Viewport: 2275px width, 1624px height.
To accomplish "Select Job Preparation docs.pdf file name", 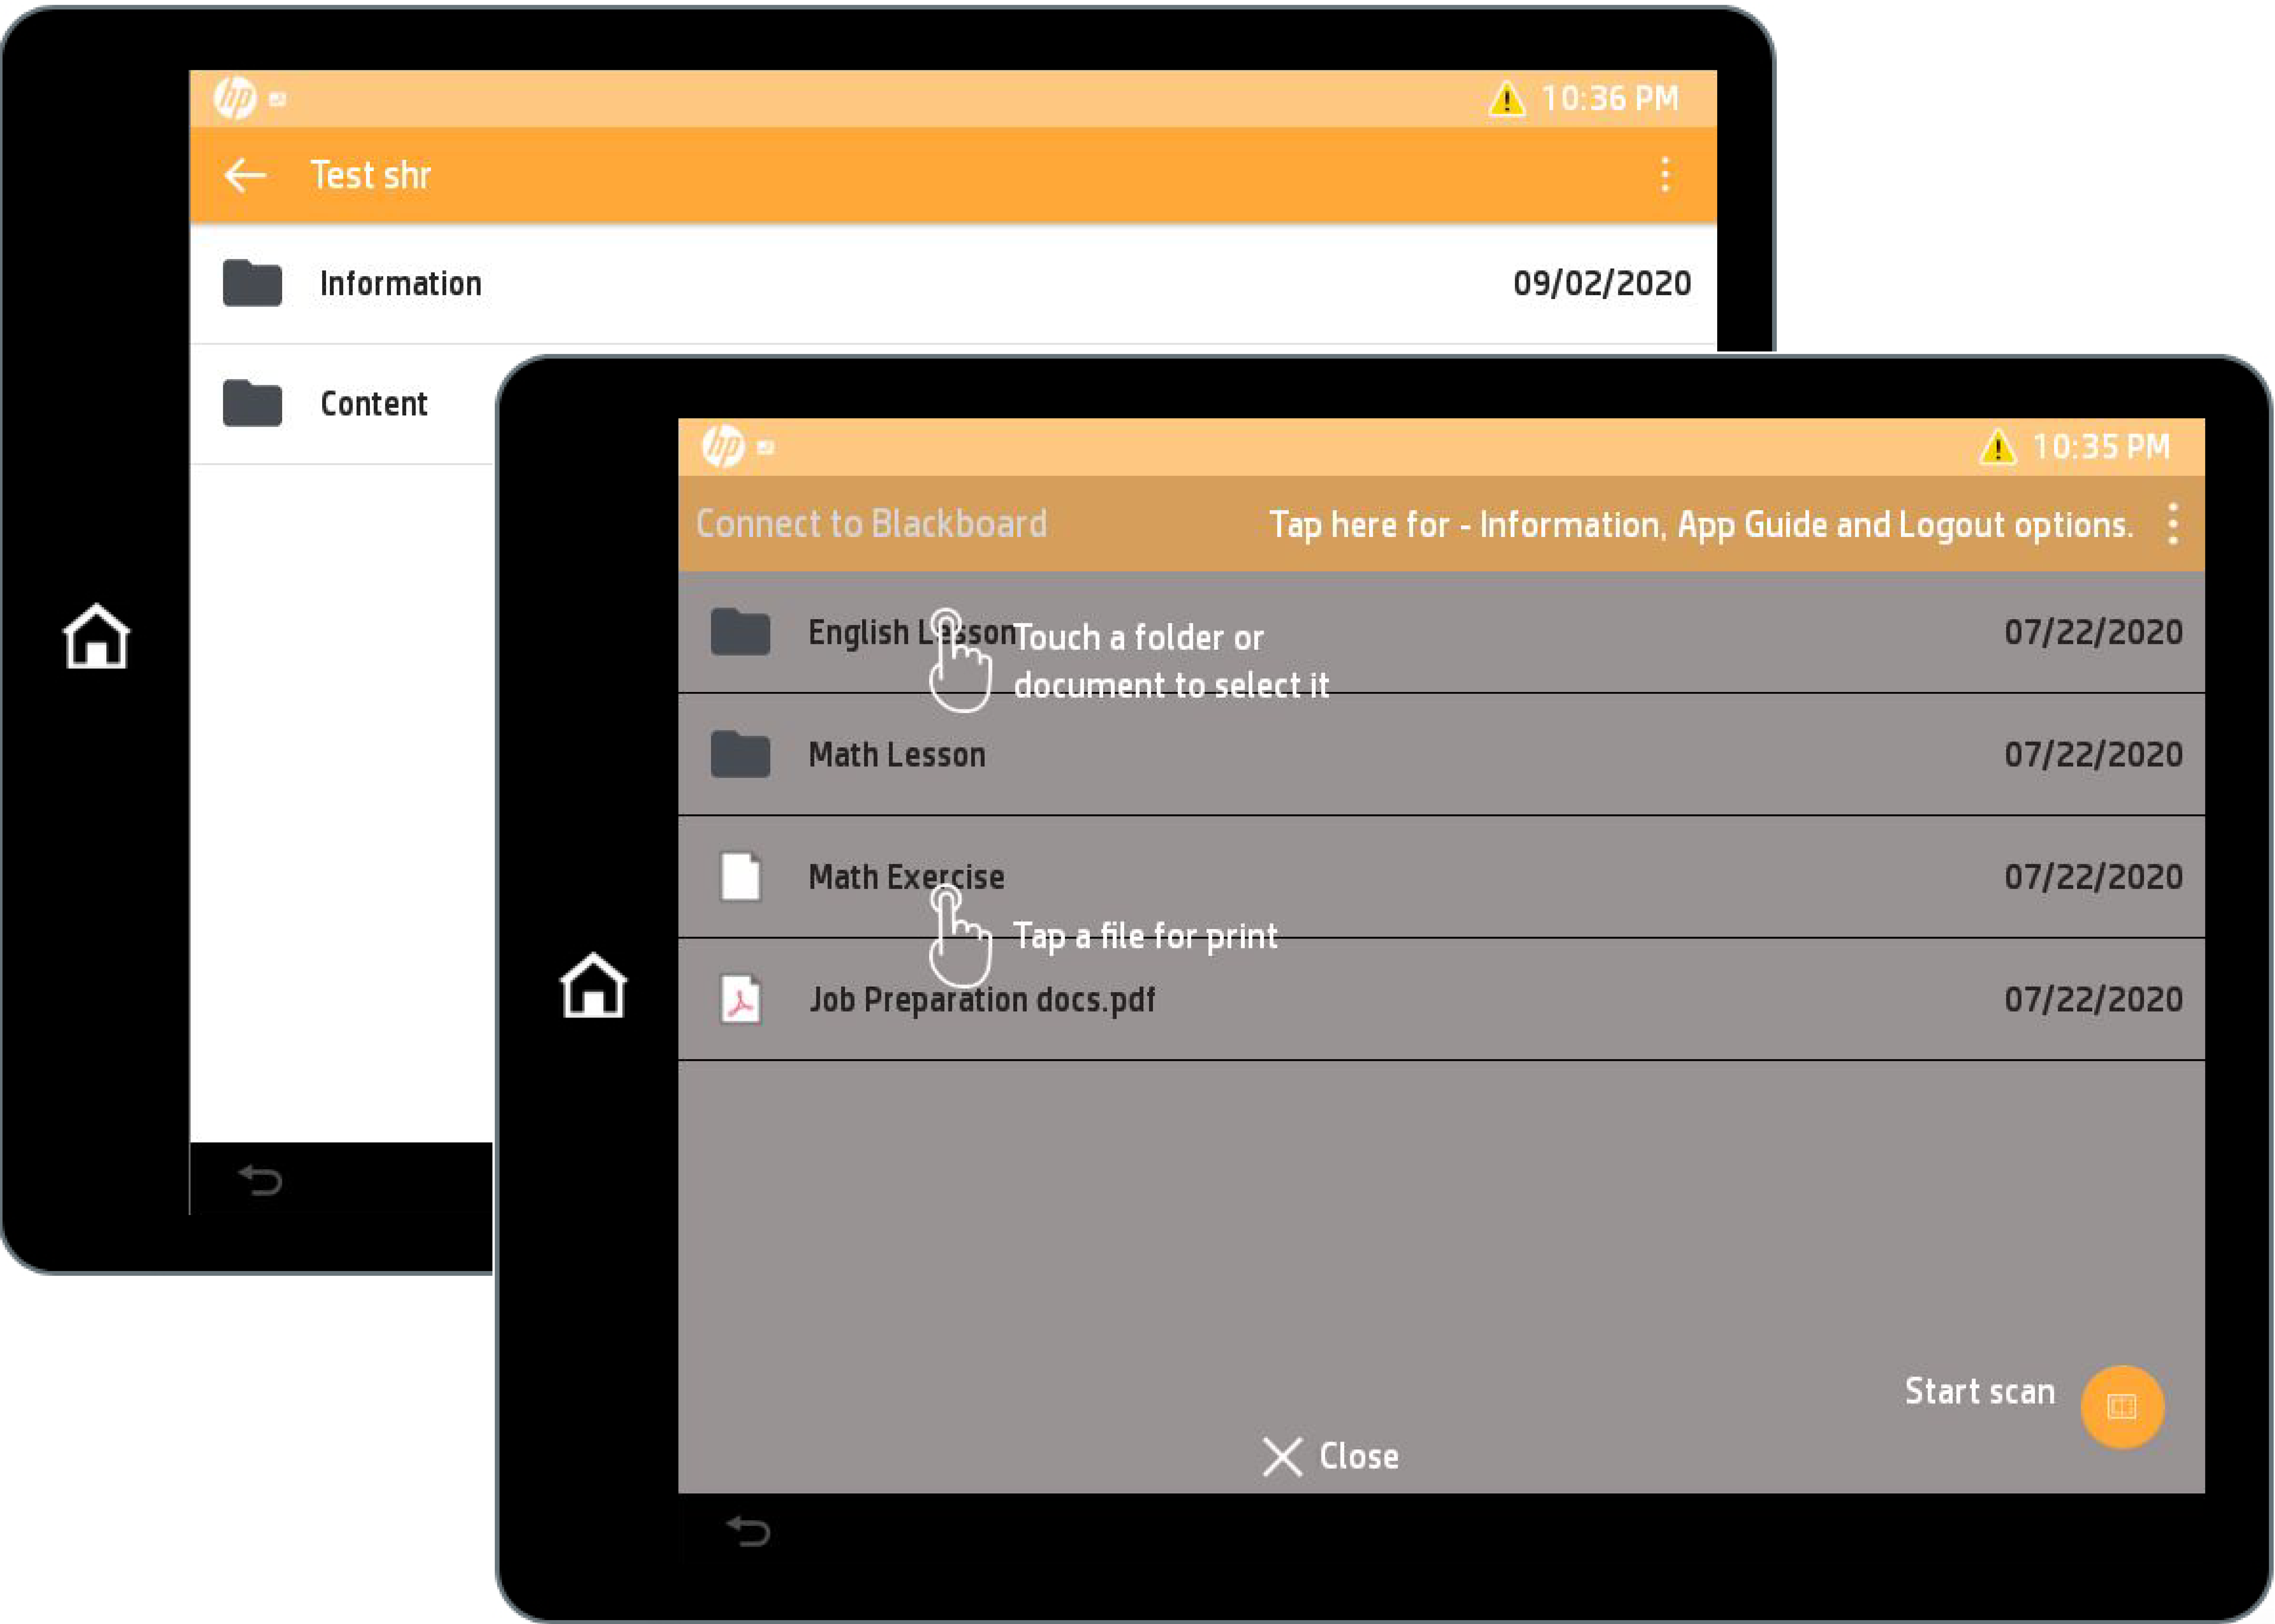I will pyautogui.click(x=982, y=1000).
